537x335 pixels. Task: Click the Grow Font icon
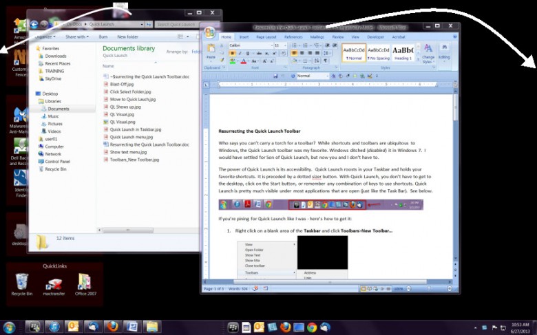pos(264,61)
